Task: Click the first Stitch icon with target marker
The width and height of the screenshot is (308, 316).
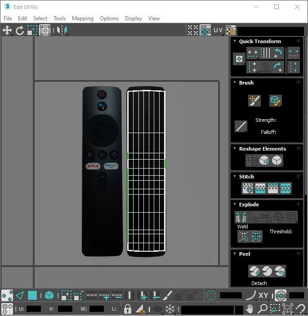Action: 248,188
